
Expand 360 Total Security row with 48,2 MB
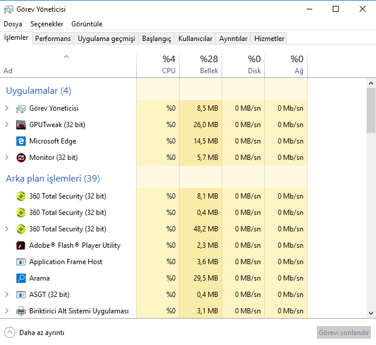[7, 229]
